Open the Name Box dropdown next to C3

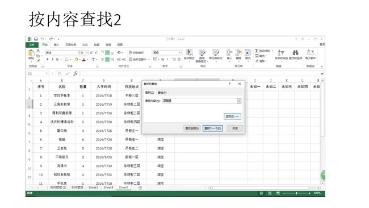(x=47, y=73)
